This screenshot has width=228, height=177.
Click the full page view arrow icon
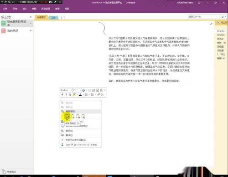point(211,24)
